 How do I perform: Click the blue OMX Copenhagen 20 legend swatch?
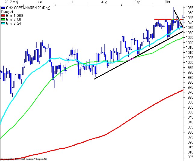coord(3,8)
